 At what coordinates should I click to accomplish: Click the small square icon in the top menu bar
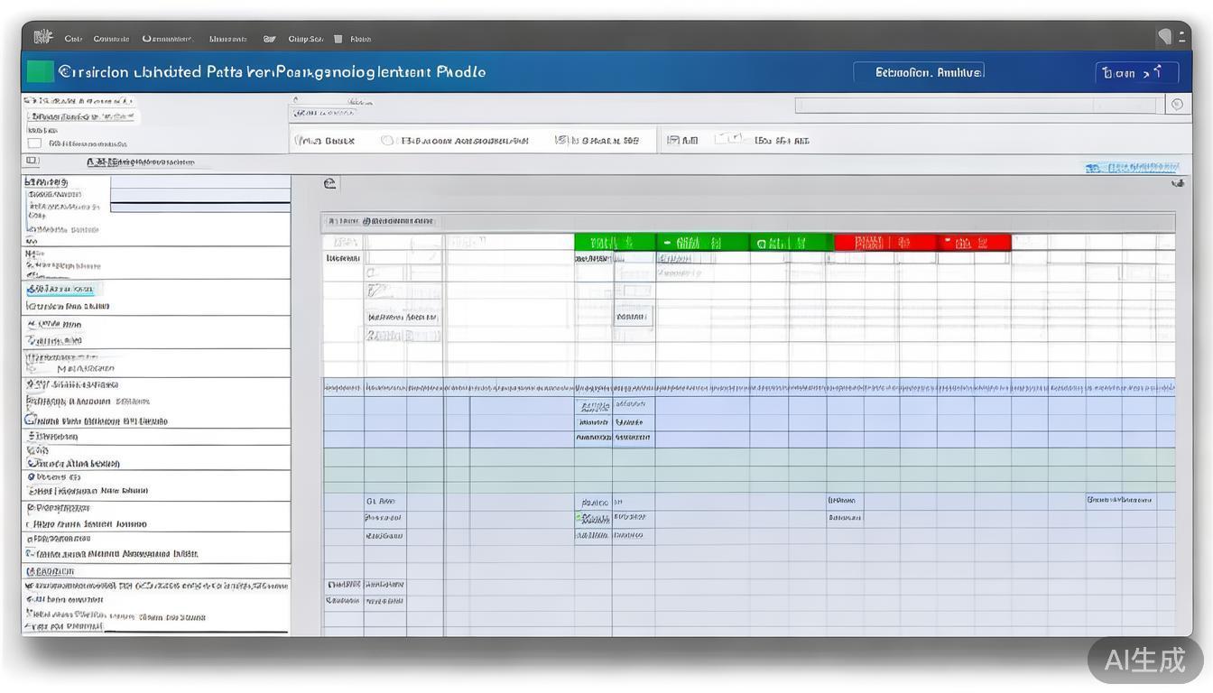338,39
